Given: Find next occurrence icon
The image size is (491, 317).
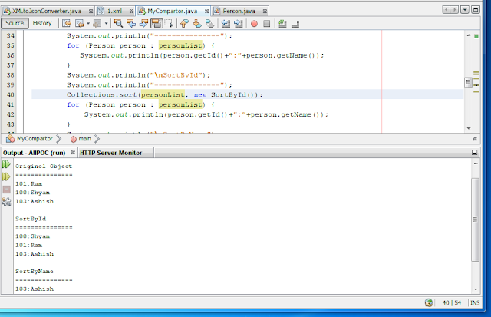Looking at the screenshot, I should (143, 24).
